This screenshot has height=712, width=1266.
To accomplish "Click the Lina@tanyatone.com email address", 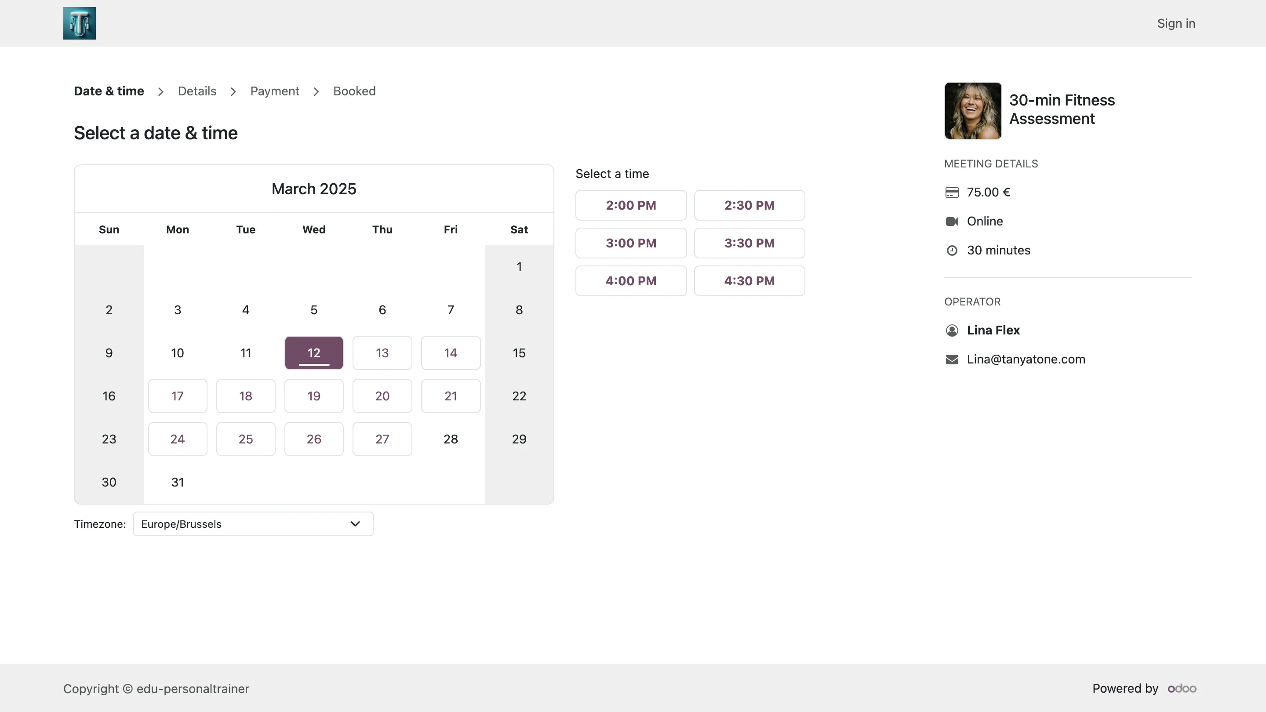I will 1026,359.
